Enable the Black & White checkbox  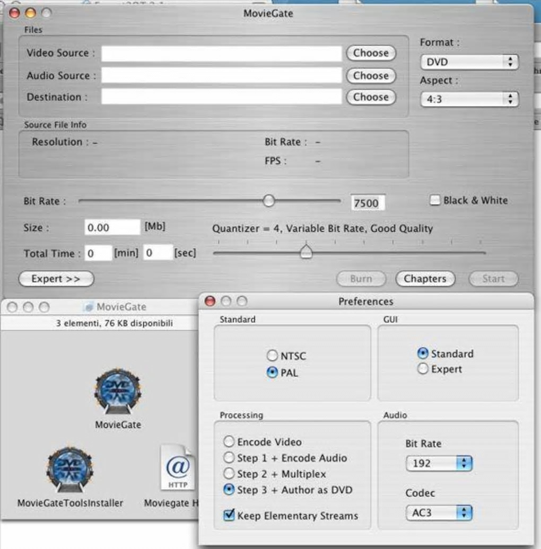coord(435,200)
